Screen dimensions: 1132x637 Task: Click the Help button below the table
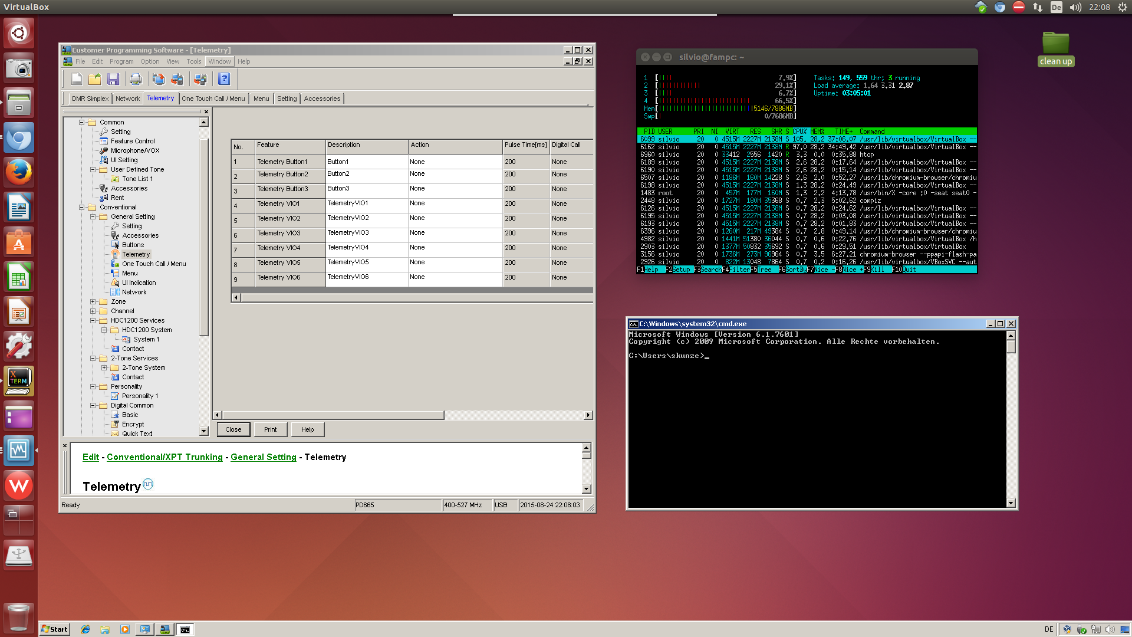[308, 429]
